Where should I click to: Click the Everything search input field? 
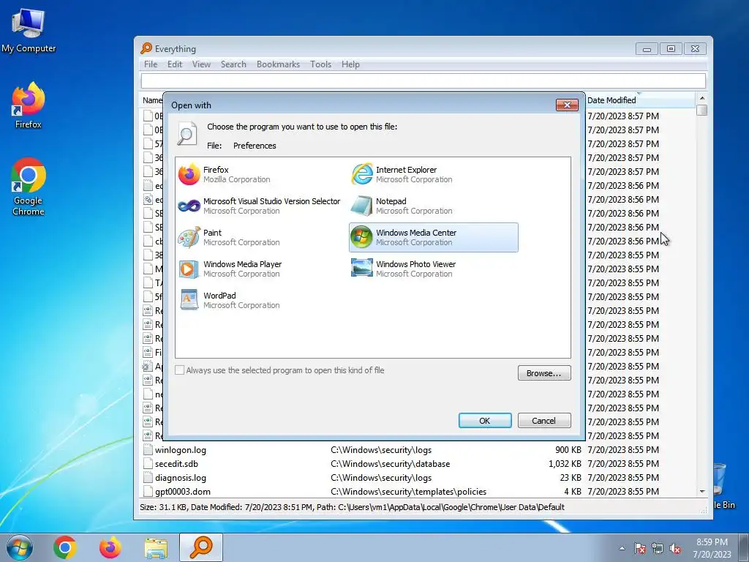423,80
